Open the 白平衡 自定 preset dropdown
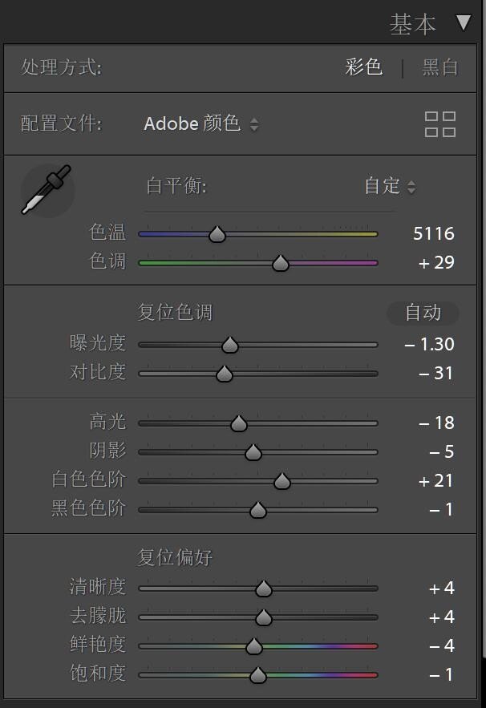Viewport: 486px width, 708px height. point(390,187)
